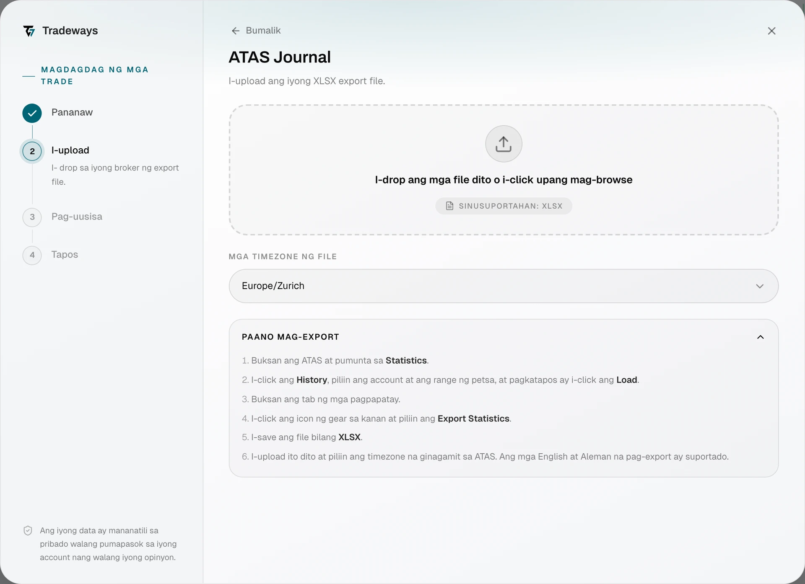Select the Pag-uusisa step label
The image size is (805, 584).
click(77, 217)
